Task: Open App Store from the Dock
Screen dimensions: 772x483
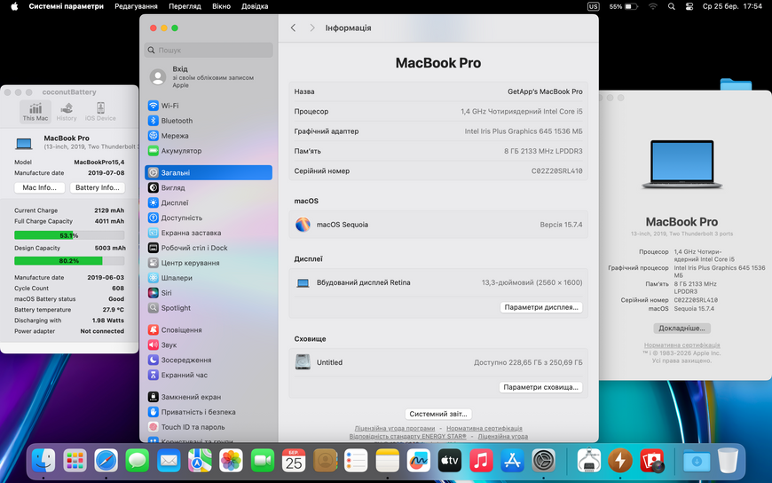Action: coord(512,461)
